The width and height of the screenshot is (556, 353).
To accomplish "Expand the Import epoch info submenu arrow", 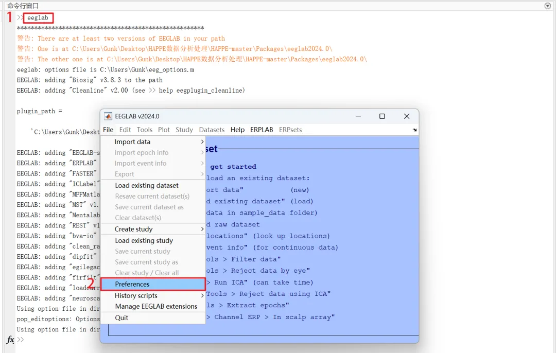I will [202, 153].
